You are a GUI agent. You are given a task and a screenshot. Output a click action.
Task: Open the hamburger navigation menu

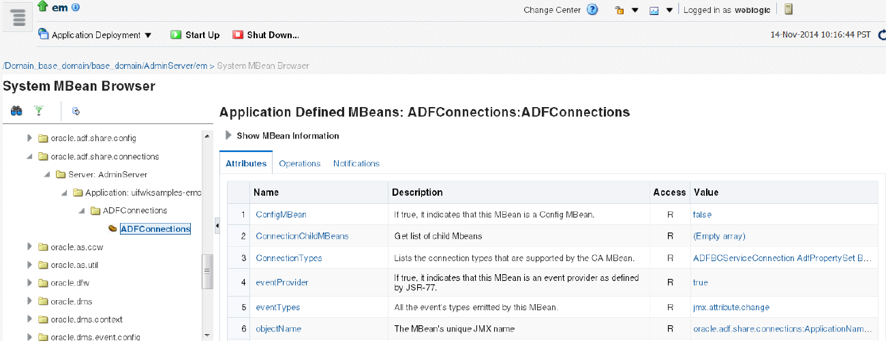(x=18, y=18)
